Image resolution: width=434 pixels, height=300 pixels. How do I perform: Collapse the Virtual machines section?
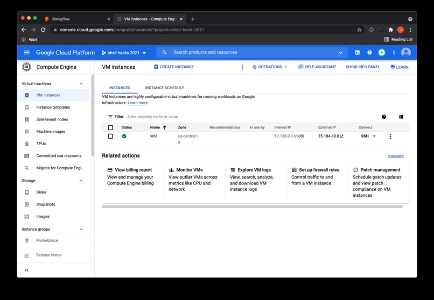click(81, 84)
